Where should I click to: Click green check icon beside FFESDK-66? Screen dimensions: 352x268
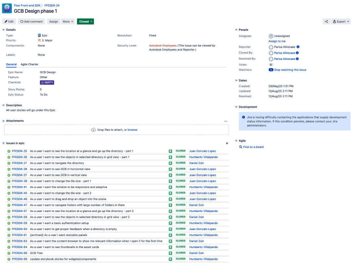pos(9,253)
